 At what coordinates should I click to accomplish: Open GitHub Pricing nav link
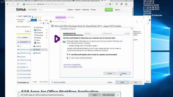click(x=93, y=10)
